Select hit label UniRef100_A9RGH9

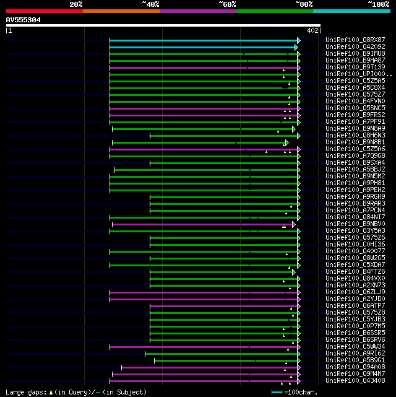[355, 197]
